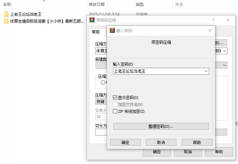Enable ZIP 传统加密 checkbox
This screenshot has width=238, height=164.
pos(115,111)
